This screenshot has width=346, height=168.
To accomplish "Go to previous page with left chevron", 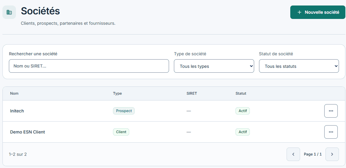I will click(293, 154).
